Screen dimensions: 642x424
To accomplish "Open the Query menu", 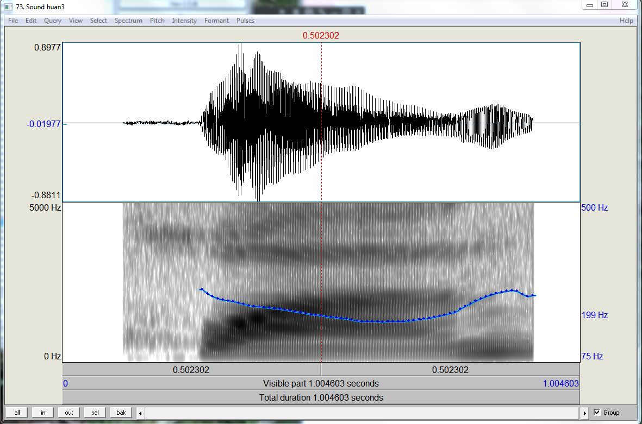I will click(53, 21).
